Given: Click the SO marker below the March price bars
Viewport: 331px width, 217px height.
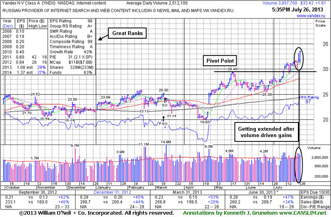Looking at the screenshot, I should point(165,105).
